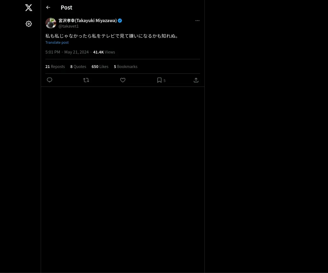Screen dimensions: 328x273
Task: View the 8 Quotes list
Action: [x=78, y=67]
